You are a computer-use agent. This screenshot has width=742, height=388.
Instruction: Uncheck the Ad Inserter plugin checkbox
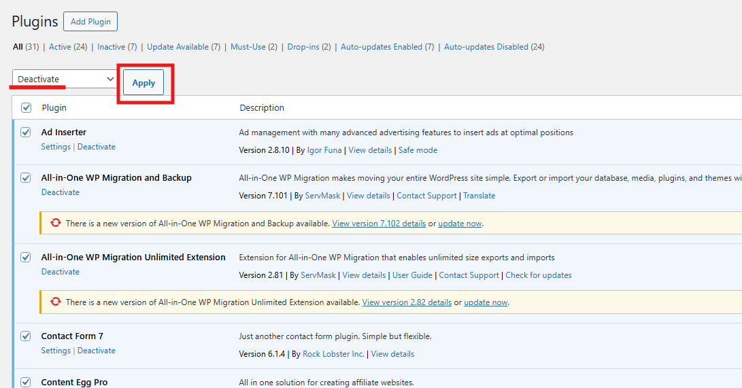pos(26,133)
